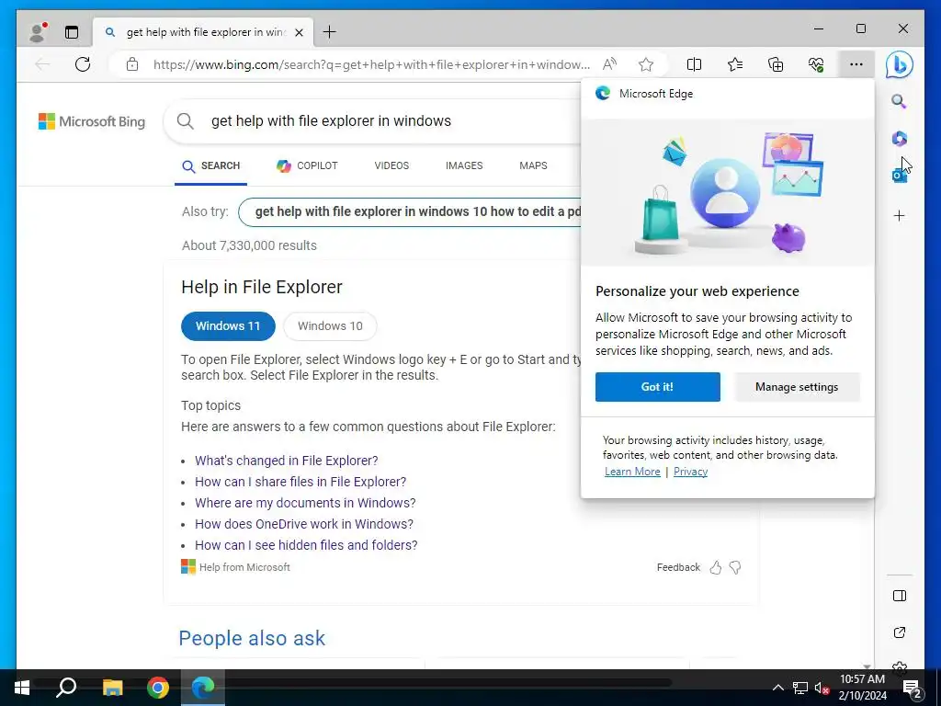Image resolution: width=941 pixels, height=706 pixels.
Task: Show hidden system tray icons
Action: coord(777,688)
